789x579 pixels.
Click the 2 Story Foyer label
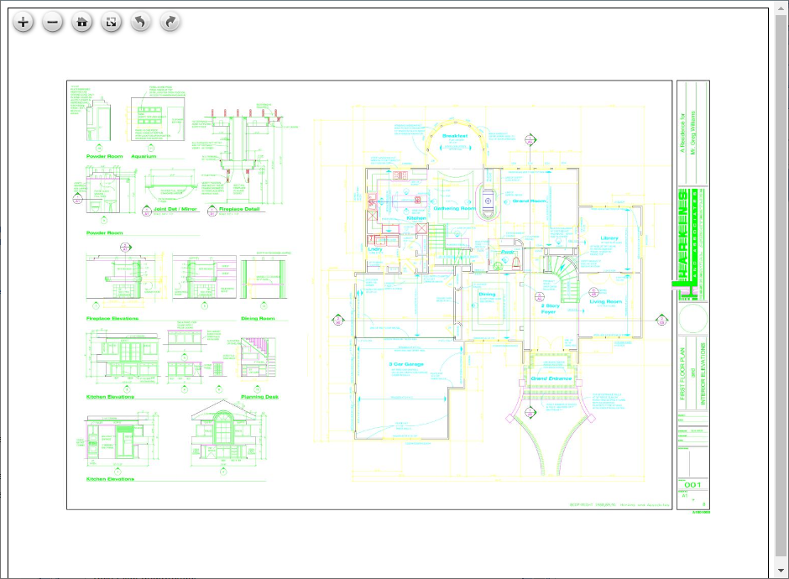[x=549, y=308]
